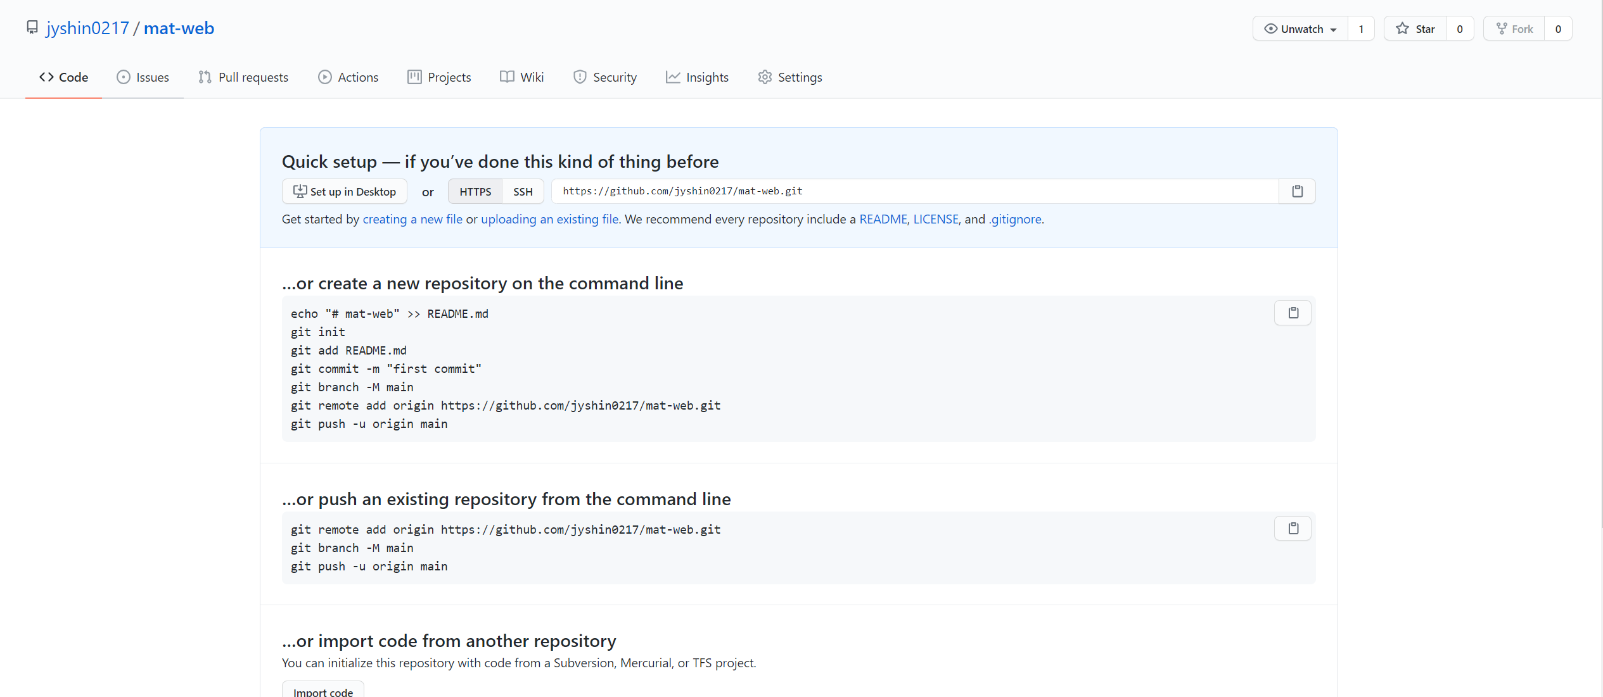Image resolution: width=1603 pixels, height=697 pixels.
Task: Follow the creating a new file link
Action: click(412, 219)
